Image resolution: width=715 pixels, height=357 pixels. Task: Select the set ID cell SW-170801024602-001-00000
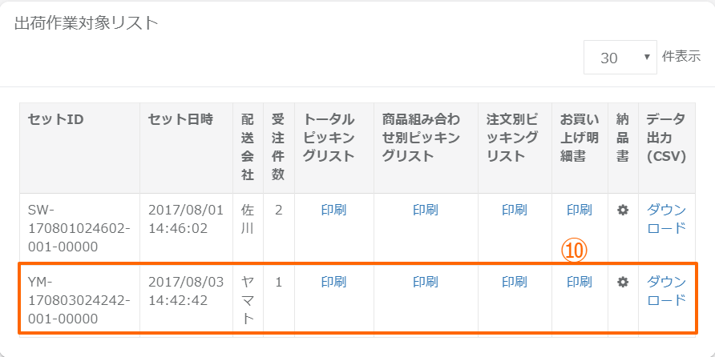tap(79, 228)
